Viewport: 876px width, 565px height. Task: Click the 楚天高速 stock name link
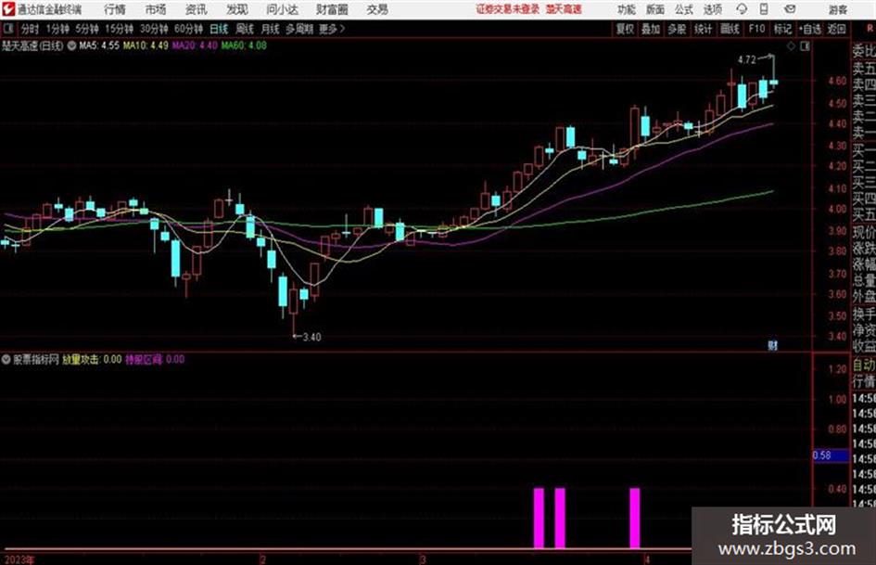pos(564,9)
